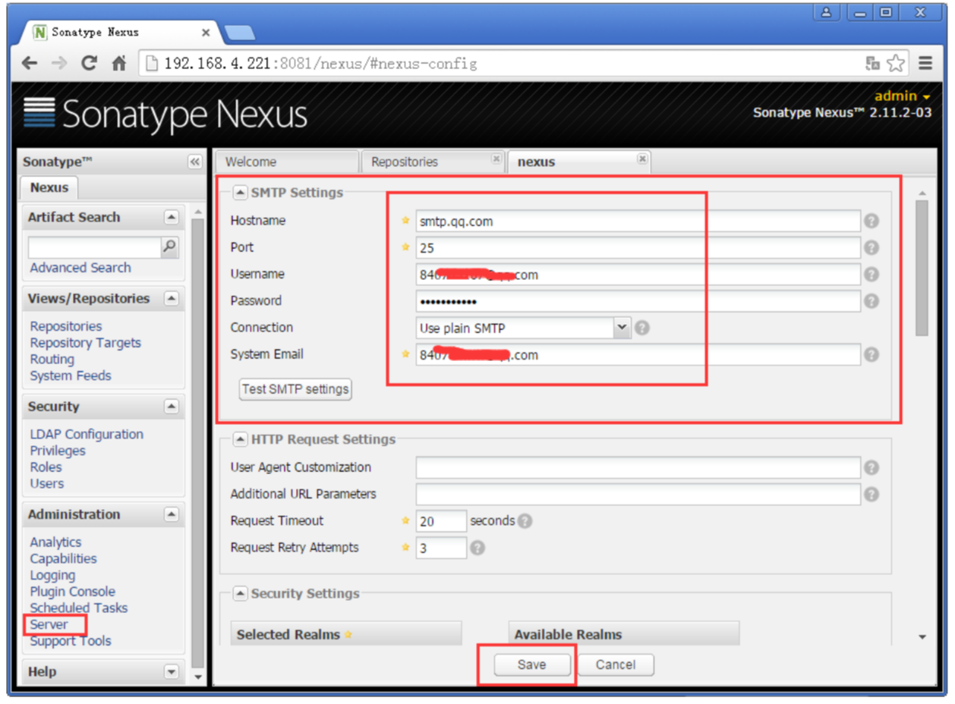The width and height of the screenshot is (955, 704).
Task: Open System Feeds link
Action: coord(71,376)
